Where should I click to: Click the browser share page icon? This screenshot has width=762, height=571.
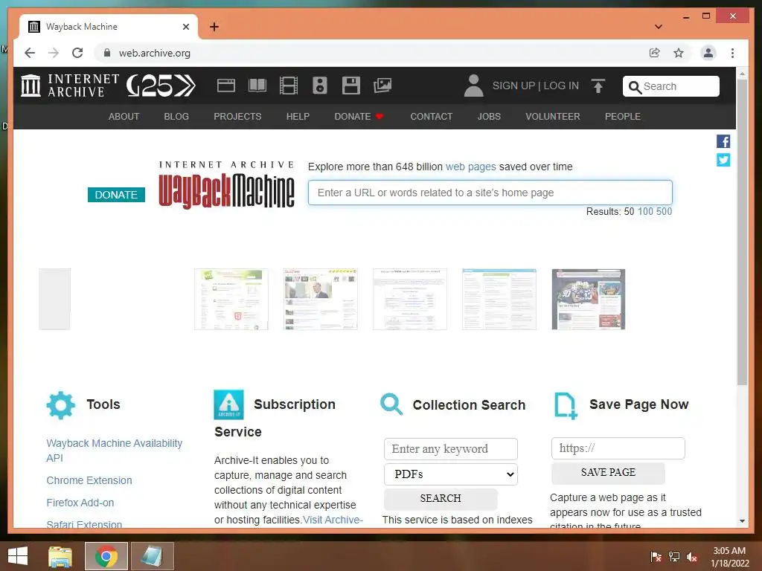(655, 53)
